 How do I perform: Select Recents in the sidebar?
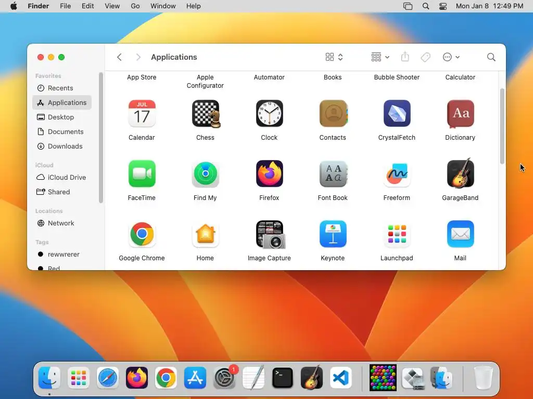click(x=62, y=88)
